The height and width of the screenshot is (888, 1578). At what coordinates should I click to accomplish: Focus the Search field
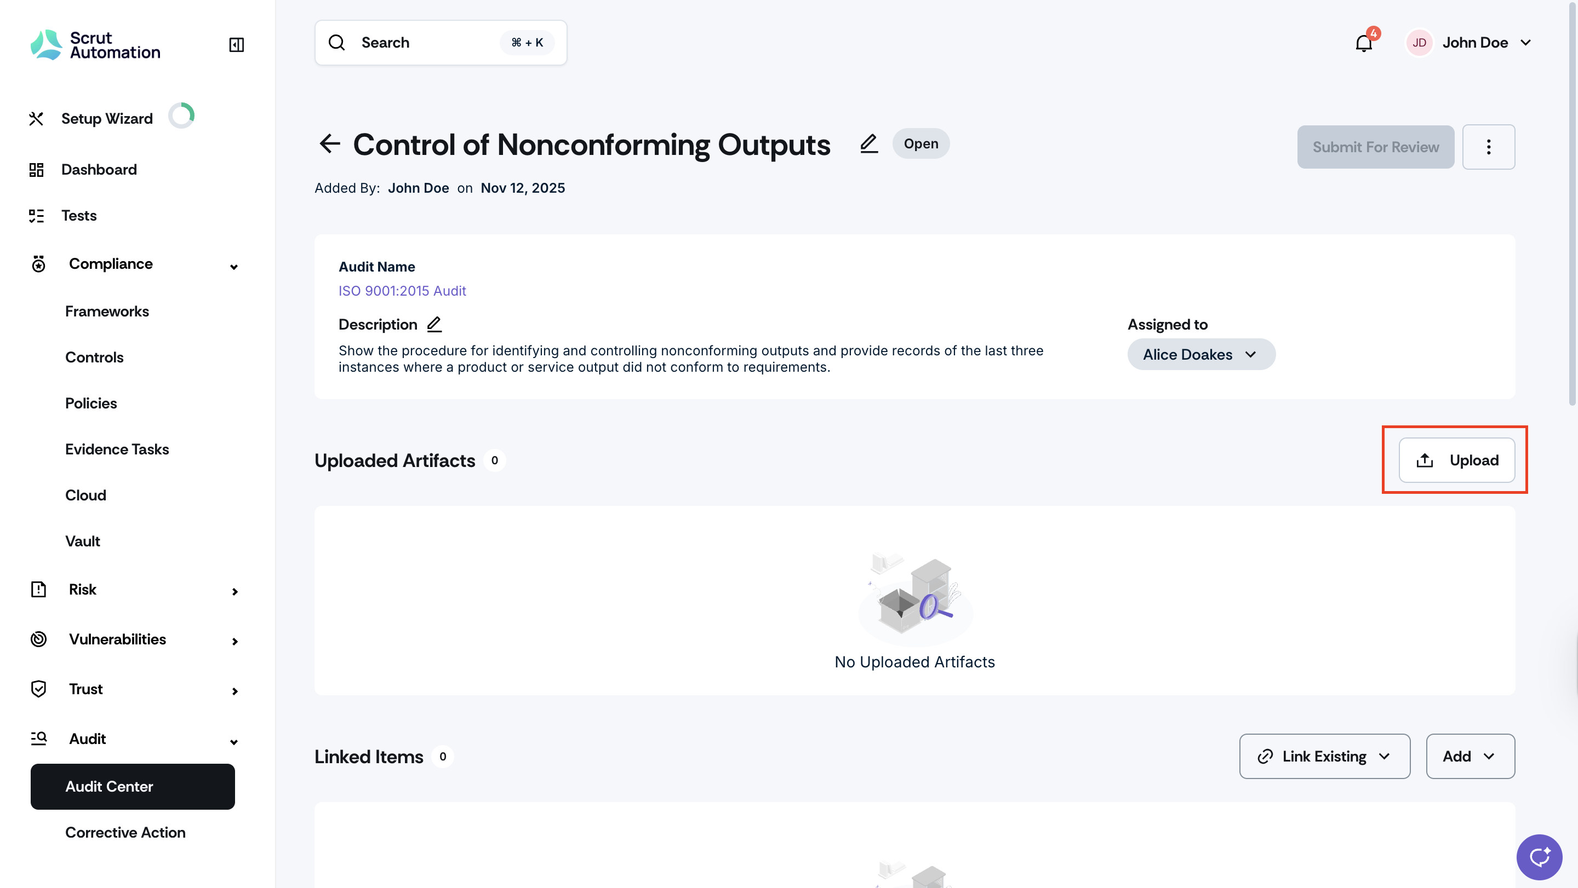click(441, 43)
